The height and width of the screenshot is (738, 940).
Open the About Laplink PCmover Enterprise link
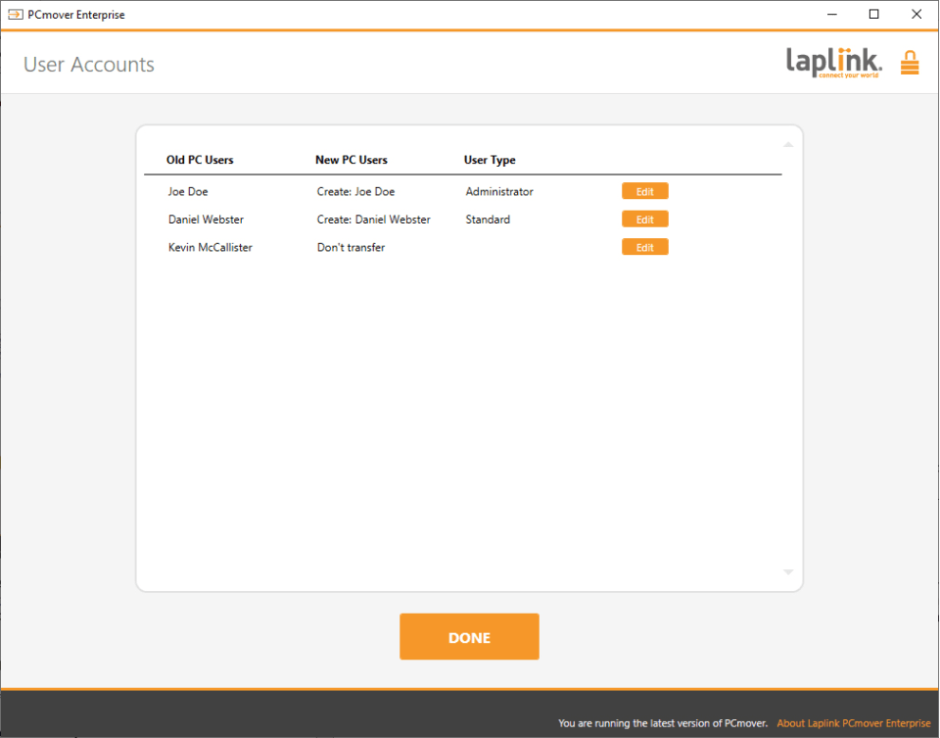coord(853,723)
